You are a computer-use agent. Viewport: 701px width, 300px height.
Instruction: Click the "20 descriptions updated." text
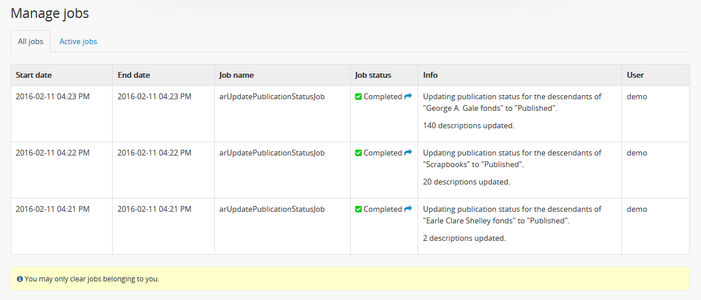[x=466, y=182]
